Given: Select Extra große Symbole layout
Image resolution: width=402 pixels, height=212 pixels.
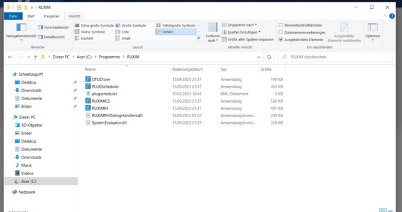Looking at the screenshot, I should (x=94, y=26).
